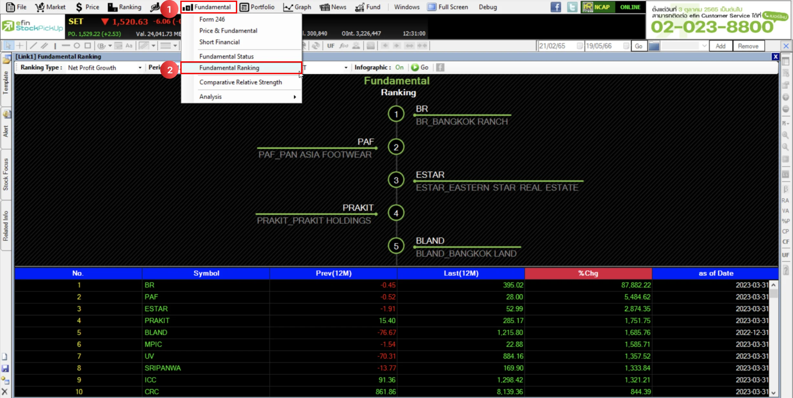
Task: Click the UF toolbar button
Action: [x=331, y=46]
